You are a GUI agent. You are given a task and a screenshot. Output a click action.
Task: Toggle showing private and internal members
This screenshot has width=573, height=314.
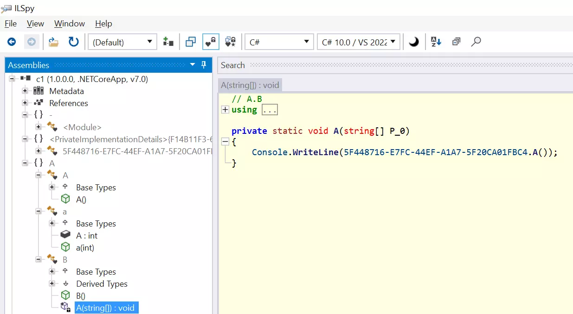(211, 42)
